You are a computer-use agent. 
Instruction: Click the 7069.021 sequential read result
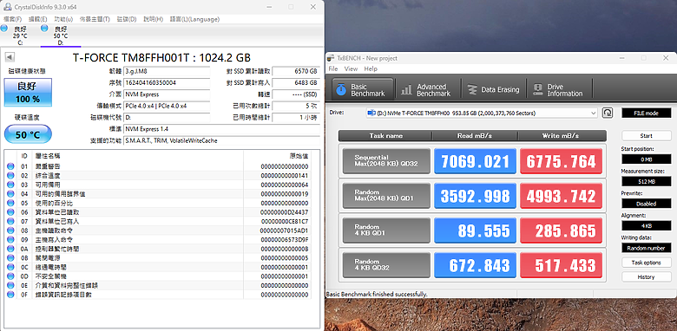[475, 161]
